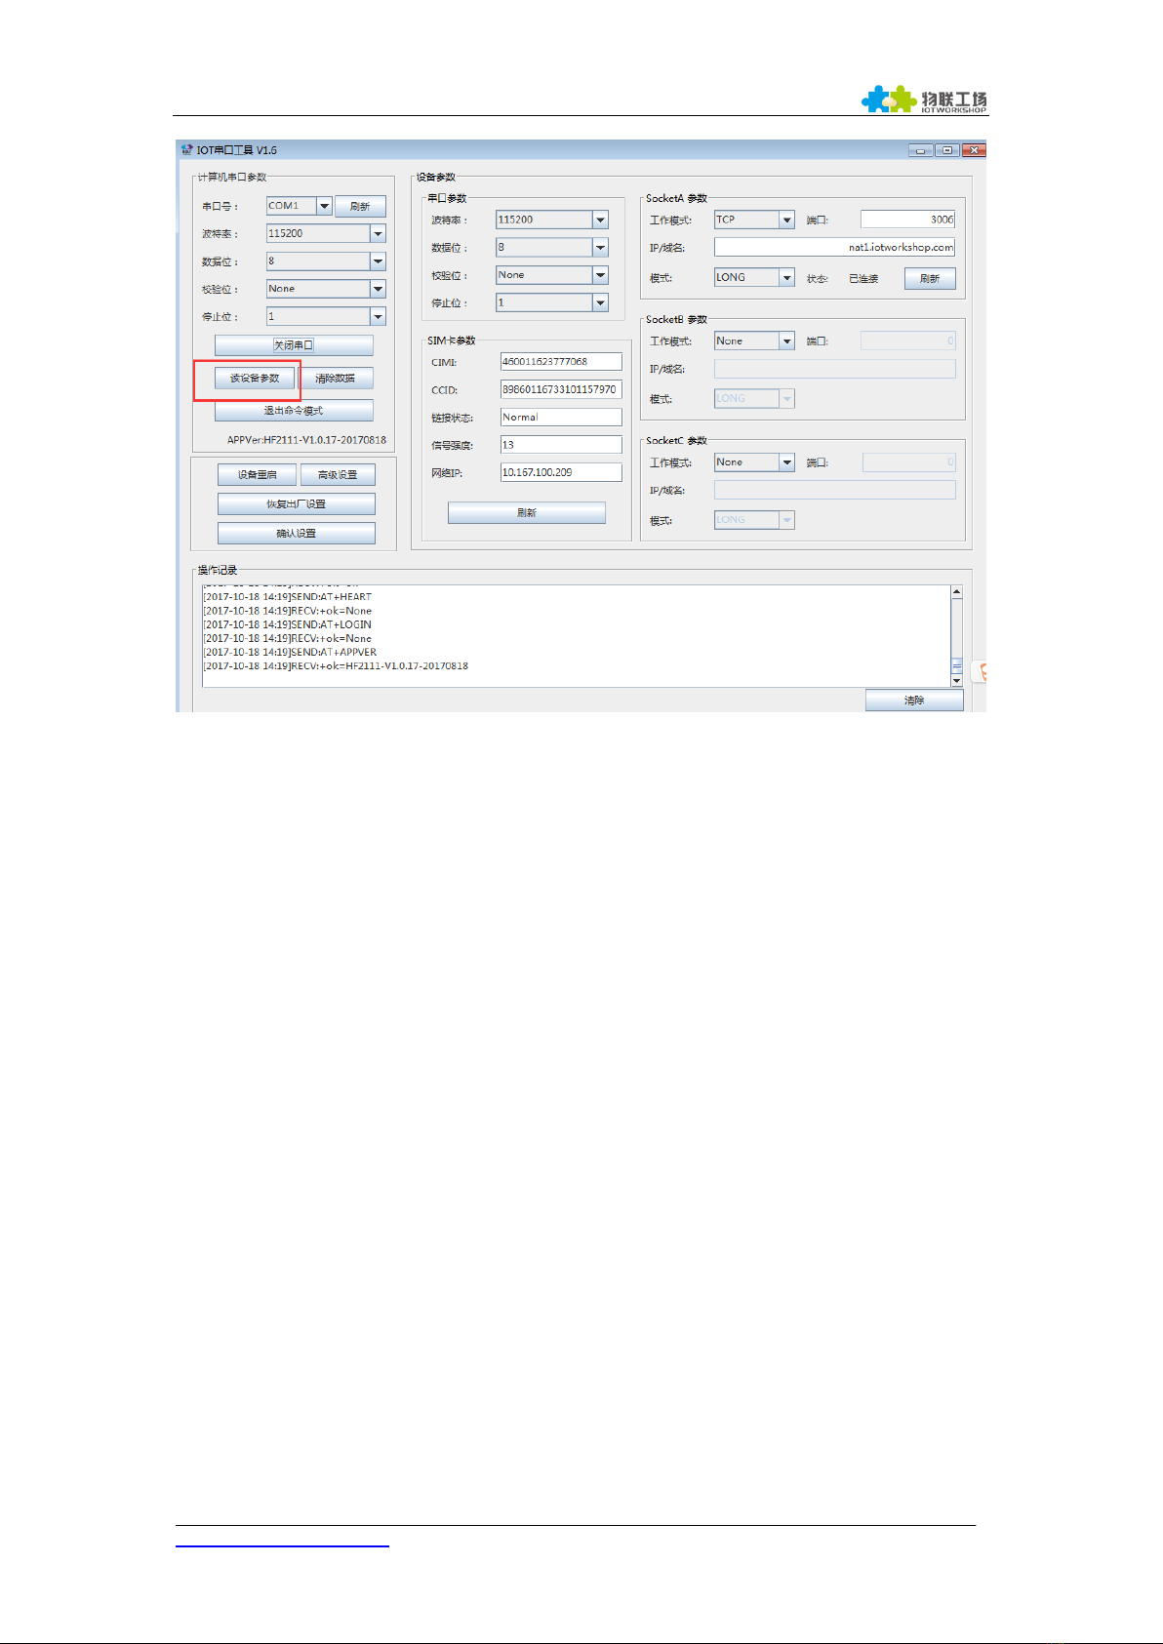Click the IOTWORKSHOP logo in page header
1163x1644 pixels.
[x=923, y=100]
